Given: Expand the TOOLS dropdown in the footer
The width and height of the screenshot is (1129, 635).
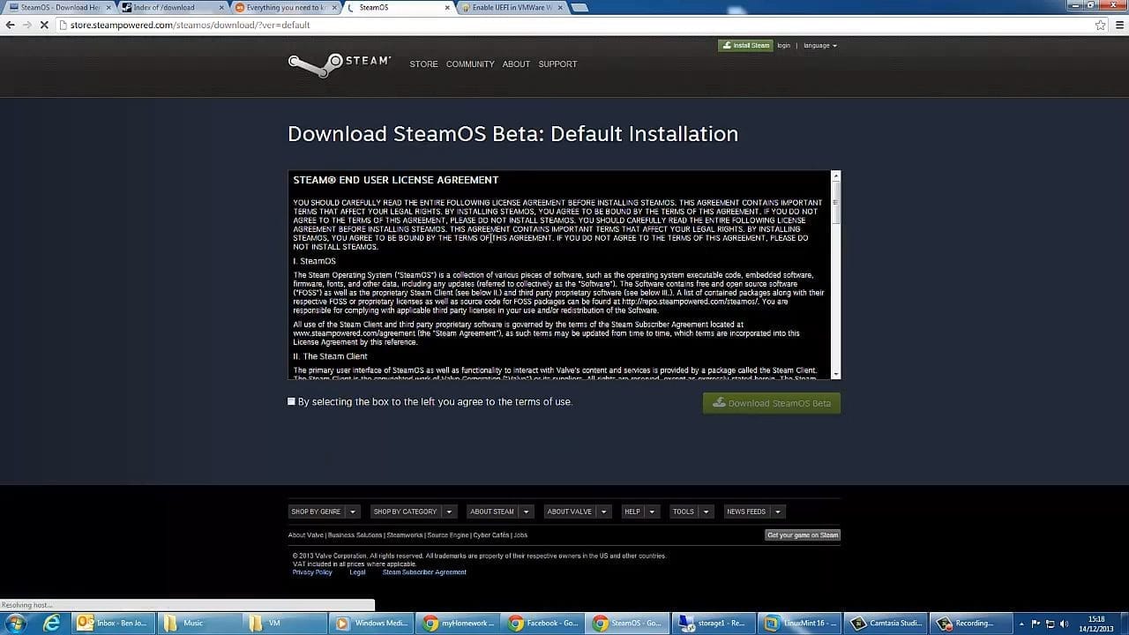Looking at the screenshot, I should point(690,512).
